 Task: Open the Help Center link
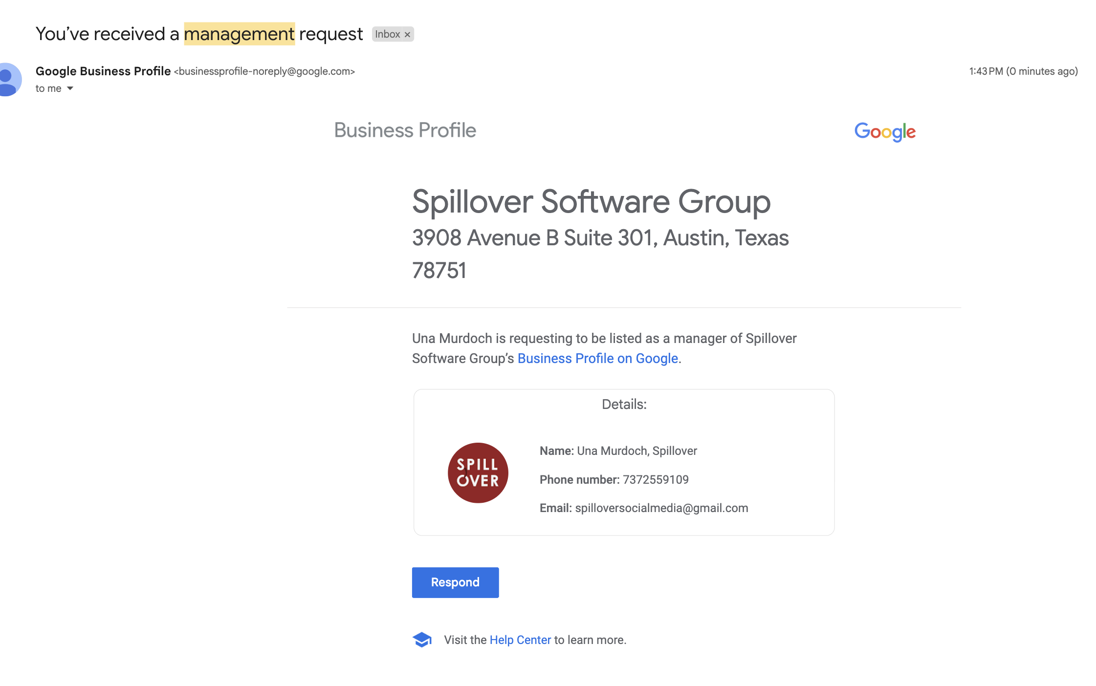[x=520, y=640]
